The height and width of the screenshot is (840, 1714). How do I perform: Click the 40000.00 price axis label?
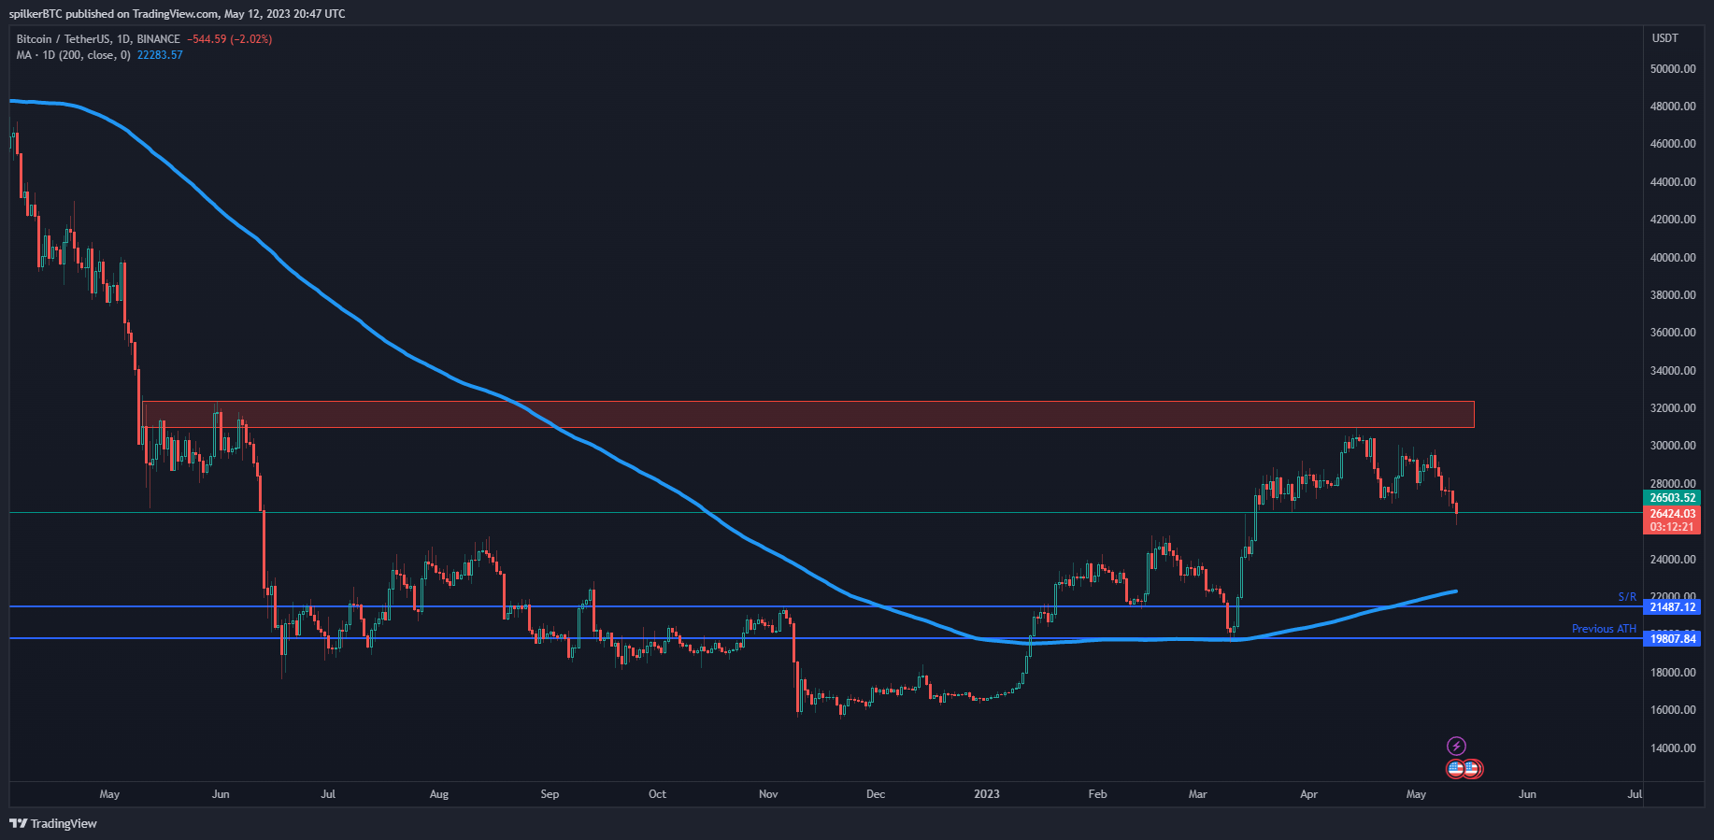coord(1673,258)
